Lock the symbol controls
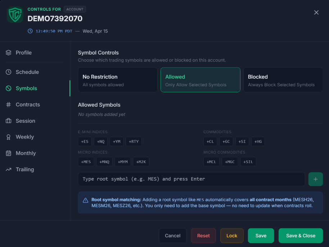This screenshot has width=329, height=247. [231, 236]
